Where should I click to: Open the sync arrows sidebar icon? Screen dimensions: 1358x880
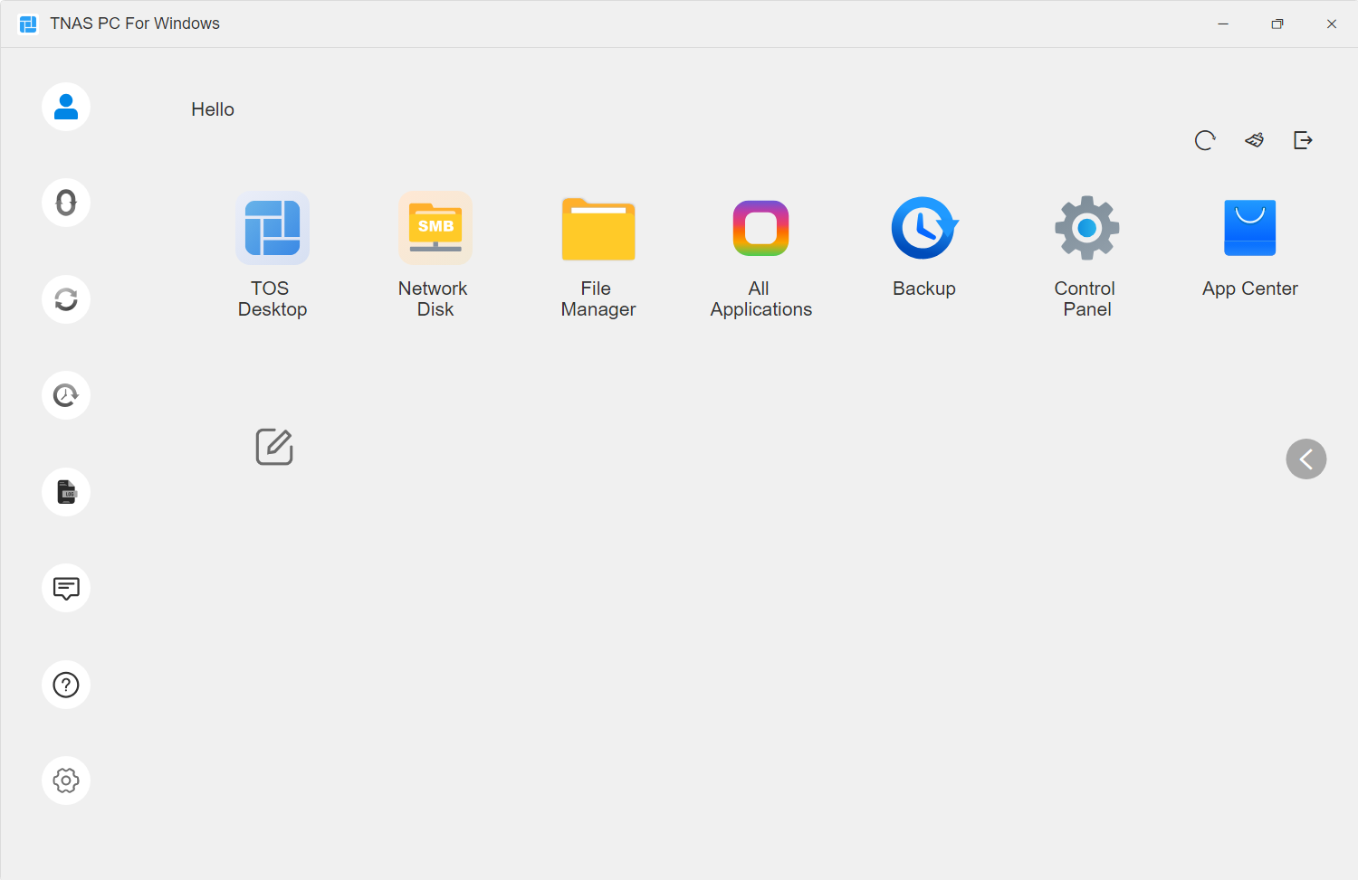click(x=66, y=299)
